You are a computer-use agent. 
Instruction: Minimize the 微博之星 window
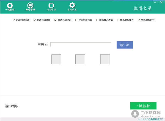click(155, 2)
